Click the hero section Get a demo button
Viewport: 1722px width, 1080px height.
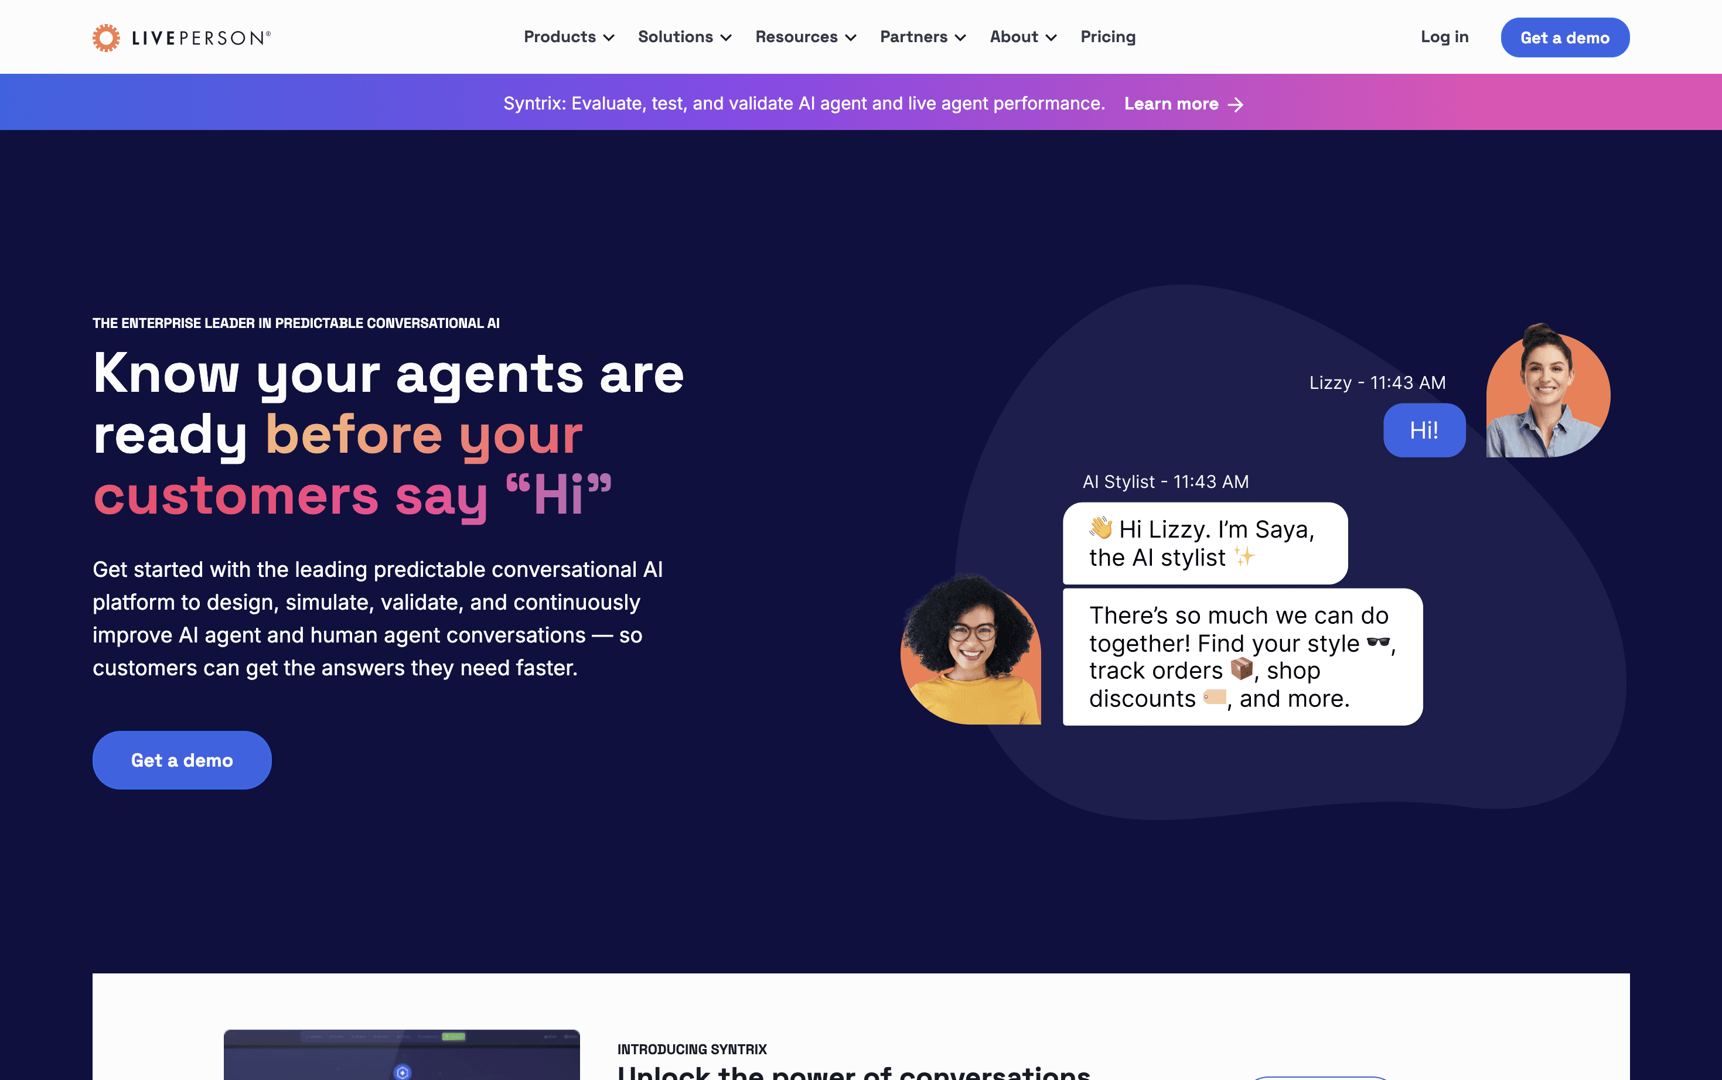pos(182,760)
